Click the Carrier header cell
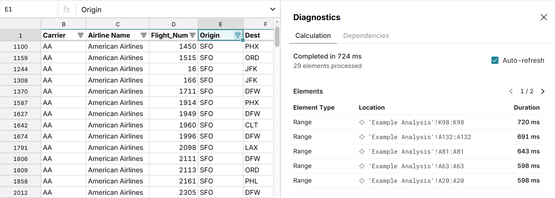 click(64, 35)
